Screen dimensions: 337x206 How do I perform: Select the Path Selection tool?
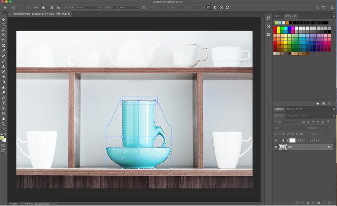pos(3,108)
